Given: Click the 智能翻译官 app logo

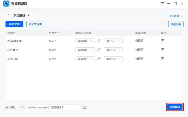Looking at the screenshot, I should coord(6,4).
